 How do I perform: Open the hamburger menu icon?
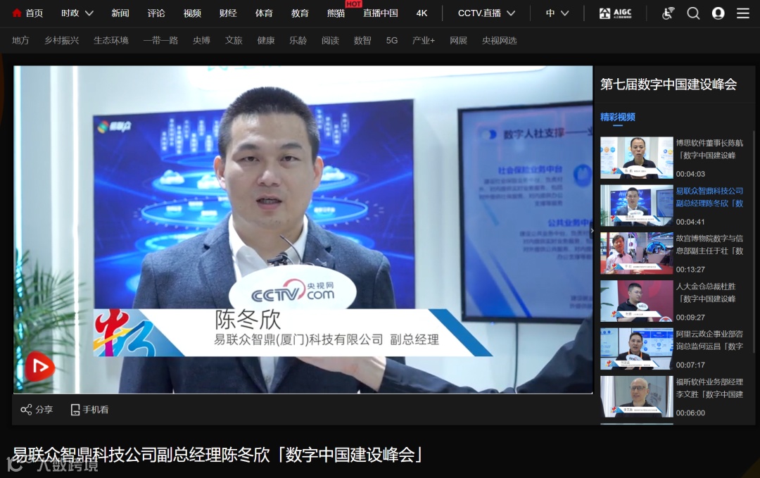743,13
